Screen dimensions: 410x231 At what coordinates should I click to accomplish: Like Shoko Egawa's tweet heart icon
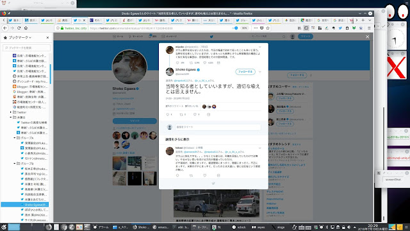(195, 114)
